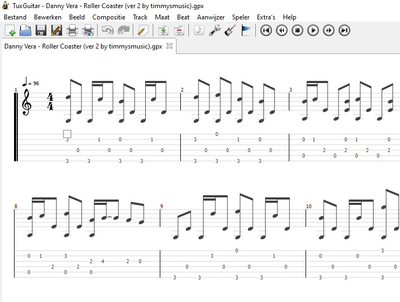400x302 pixels.
Task: Click the 4/4 time signature
Action: click(x=50, y=102)
